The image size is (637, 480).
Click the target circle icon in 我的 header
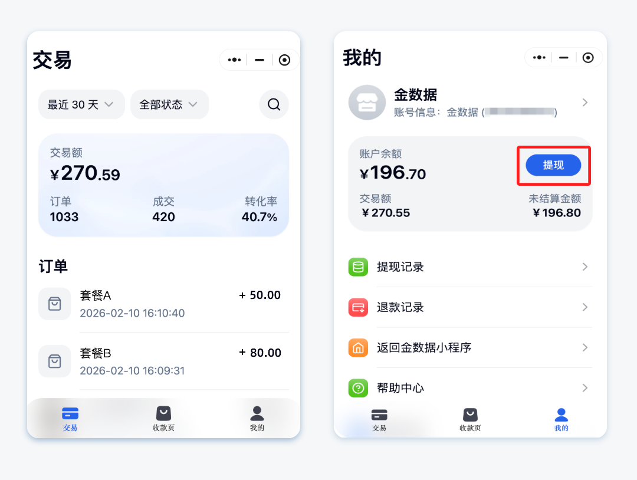pos(588,58)
